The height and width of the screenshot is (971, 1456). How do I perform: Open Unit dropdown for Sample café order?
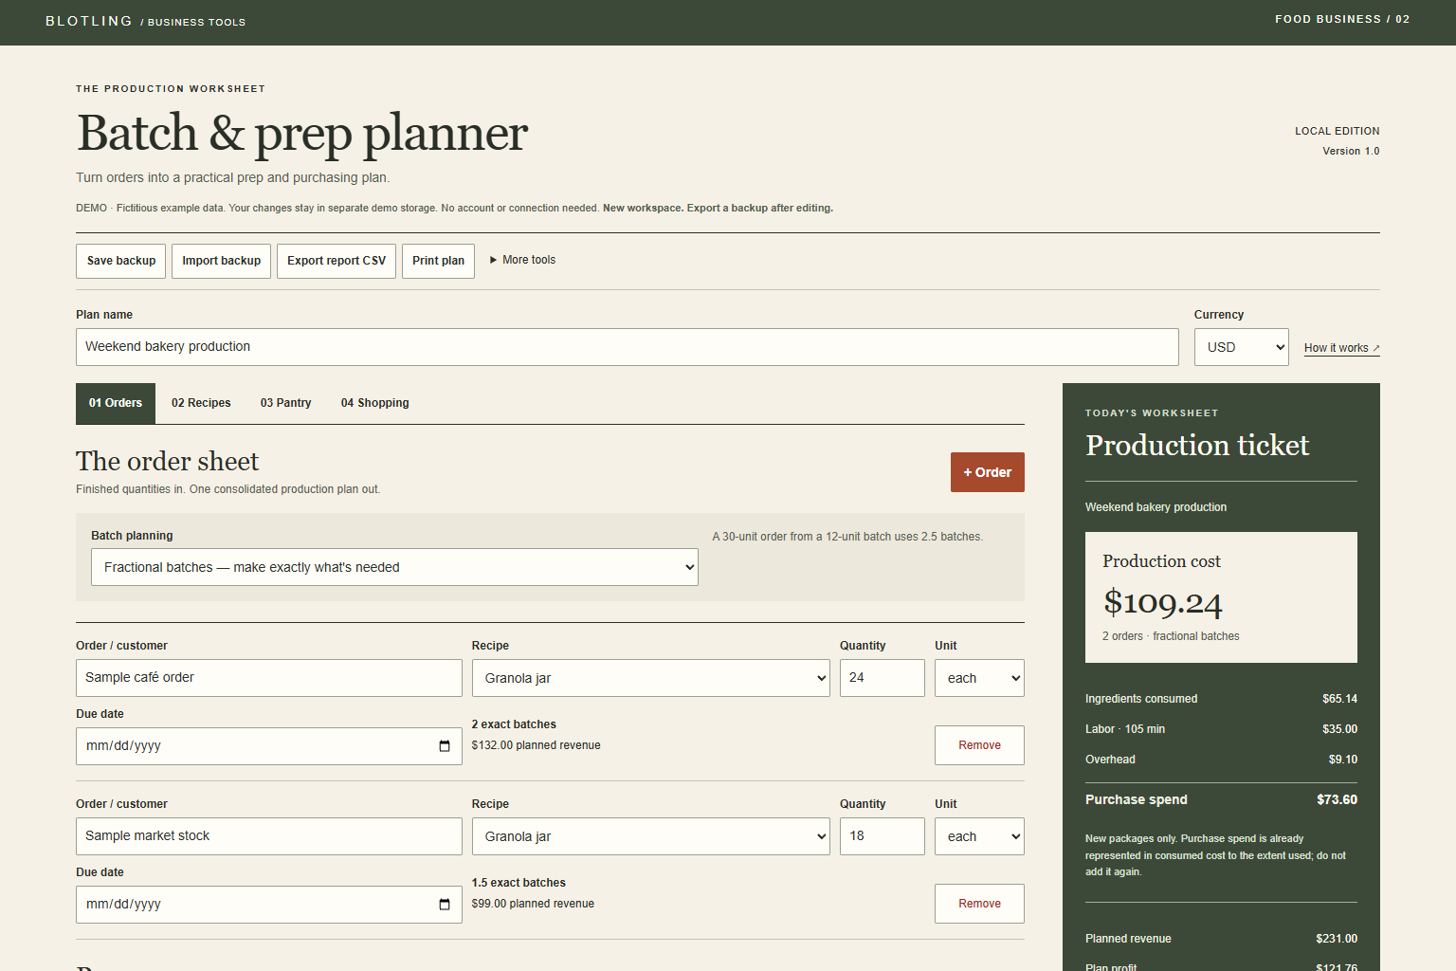[979, 678]
